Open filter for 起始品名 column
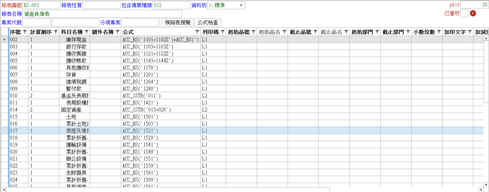Image resolution: width=489 pixels, height=192 pixels. coord(284,32)
